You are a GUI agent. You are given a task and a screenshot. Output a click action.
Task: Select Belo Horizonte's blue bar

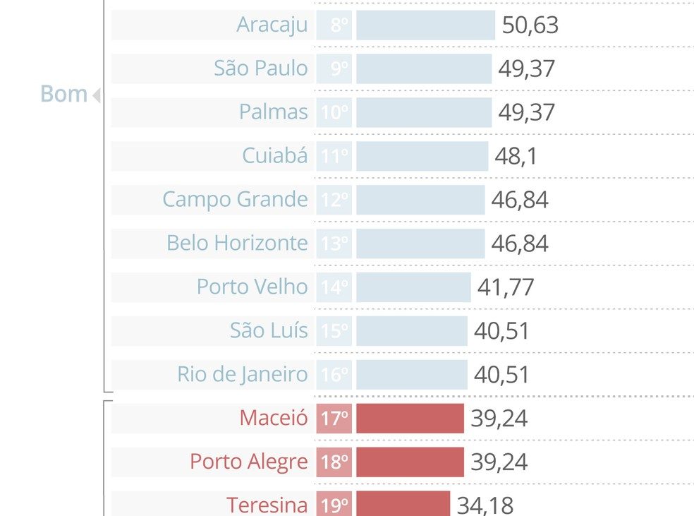pos(420,244)
